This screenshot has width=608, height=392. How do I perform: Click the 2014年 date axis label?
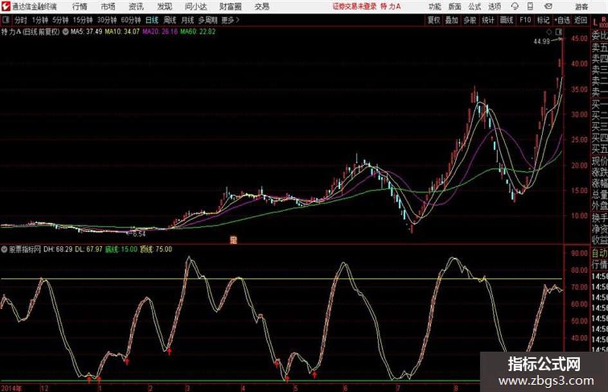click(12, 389)
